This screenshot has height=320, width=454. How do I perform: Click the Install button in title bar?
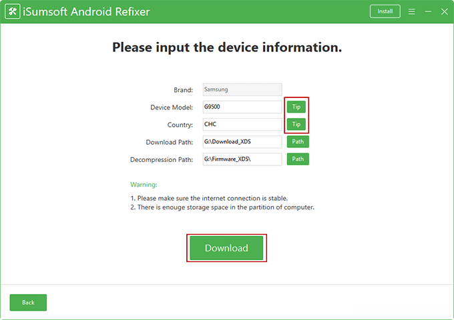[x=385, y=11]
